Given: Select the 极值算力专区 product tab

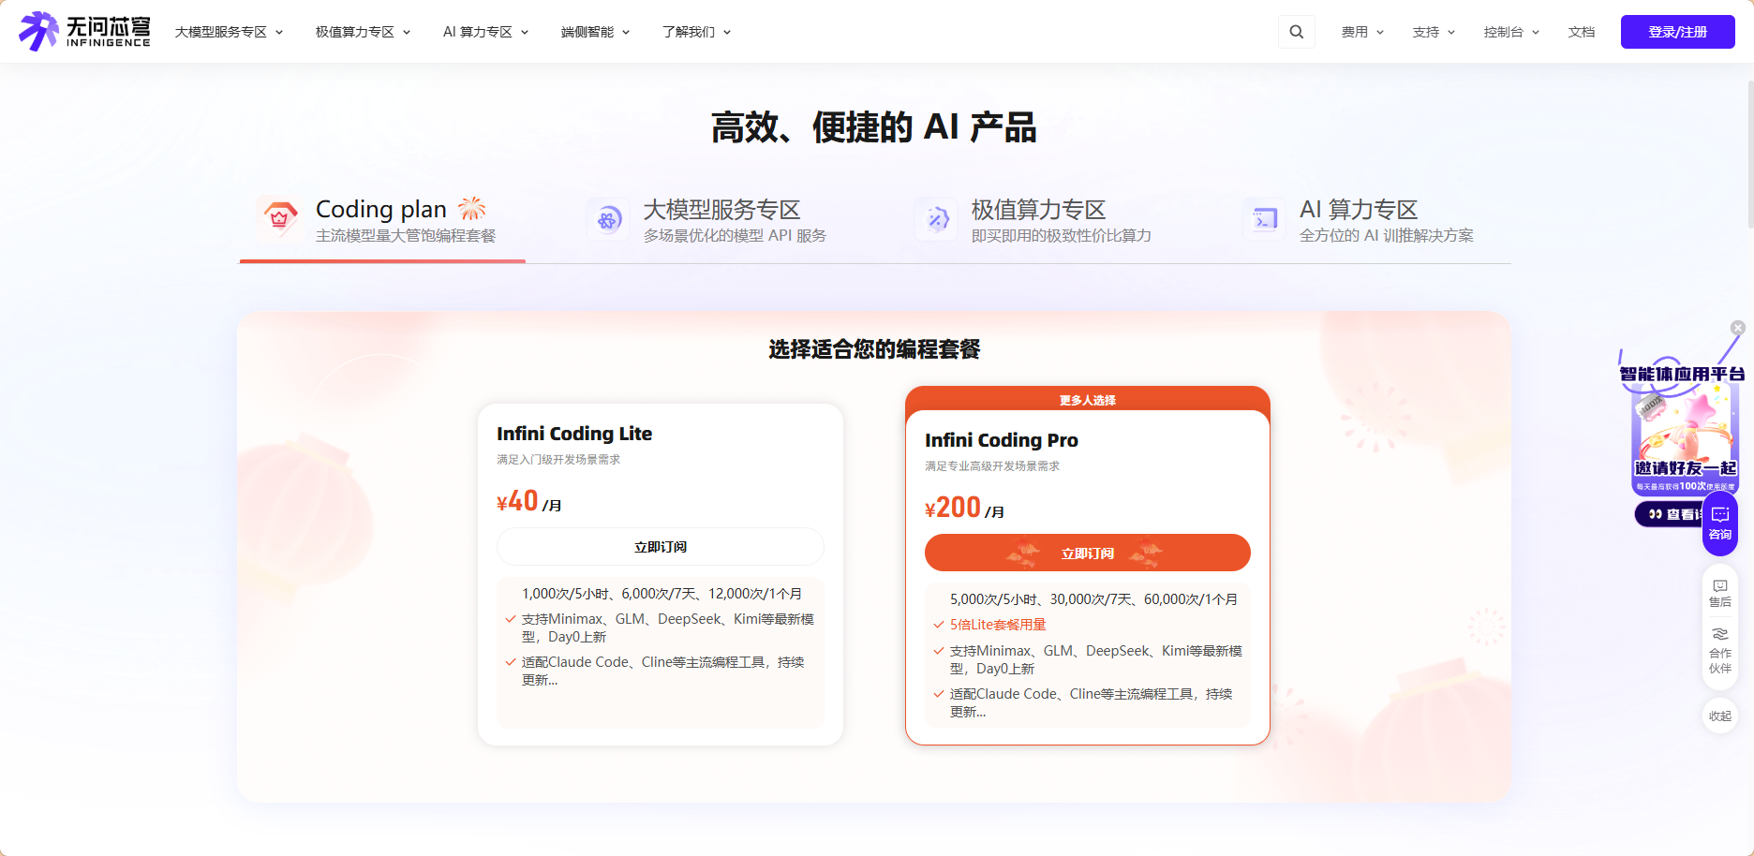Looking at the screenshot, I should (x=1034, y=221).
